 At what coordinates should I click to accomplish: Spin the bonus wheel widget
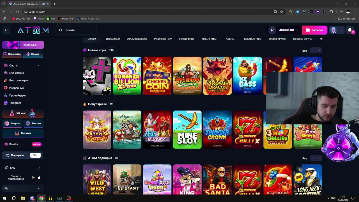coord(338,148)
